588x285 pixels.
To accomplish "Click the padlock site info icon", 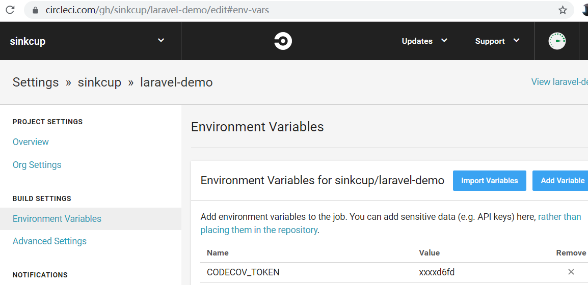I will click(x=35, y=10).
